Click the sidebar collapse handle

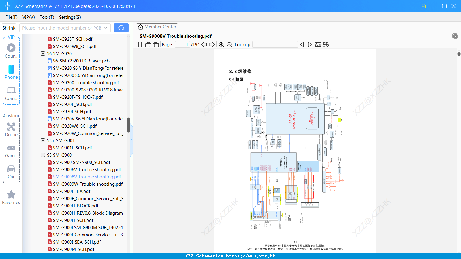click(x=132, y=140)
